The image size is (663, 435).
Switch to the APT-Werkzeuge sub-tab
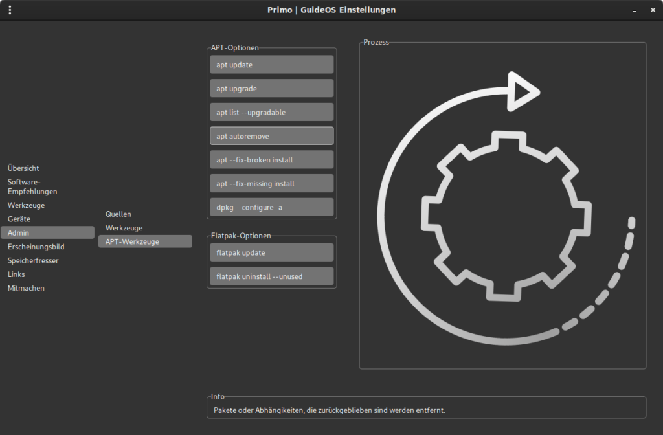132,241
